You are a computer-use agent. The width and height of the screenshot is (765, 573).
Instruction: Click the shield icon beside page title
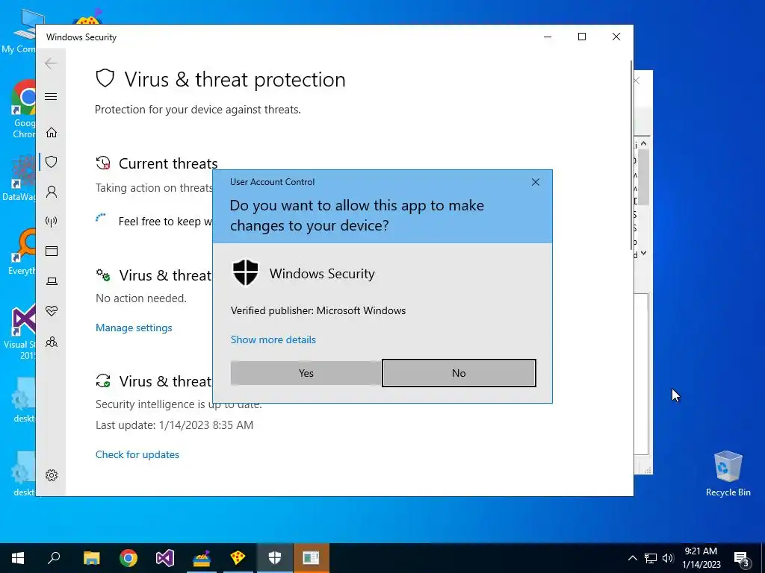click(x=105, y=78)
